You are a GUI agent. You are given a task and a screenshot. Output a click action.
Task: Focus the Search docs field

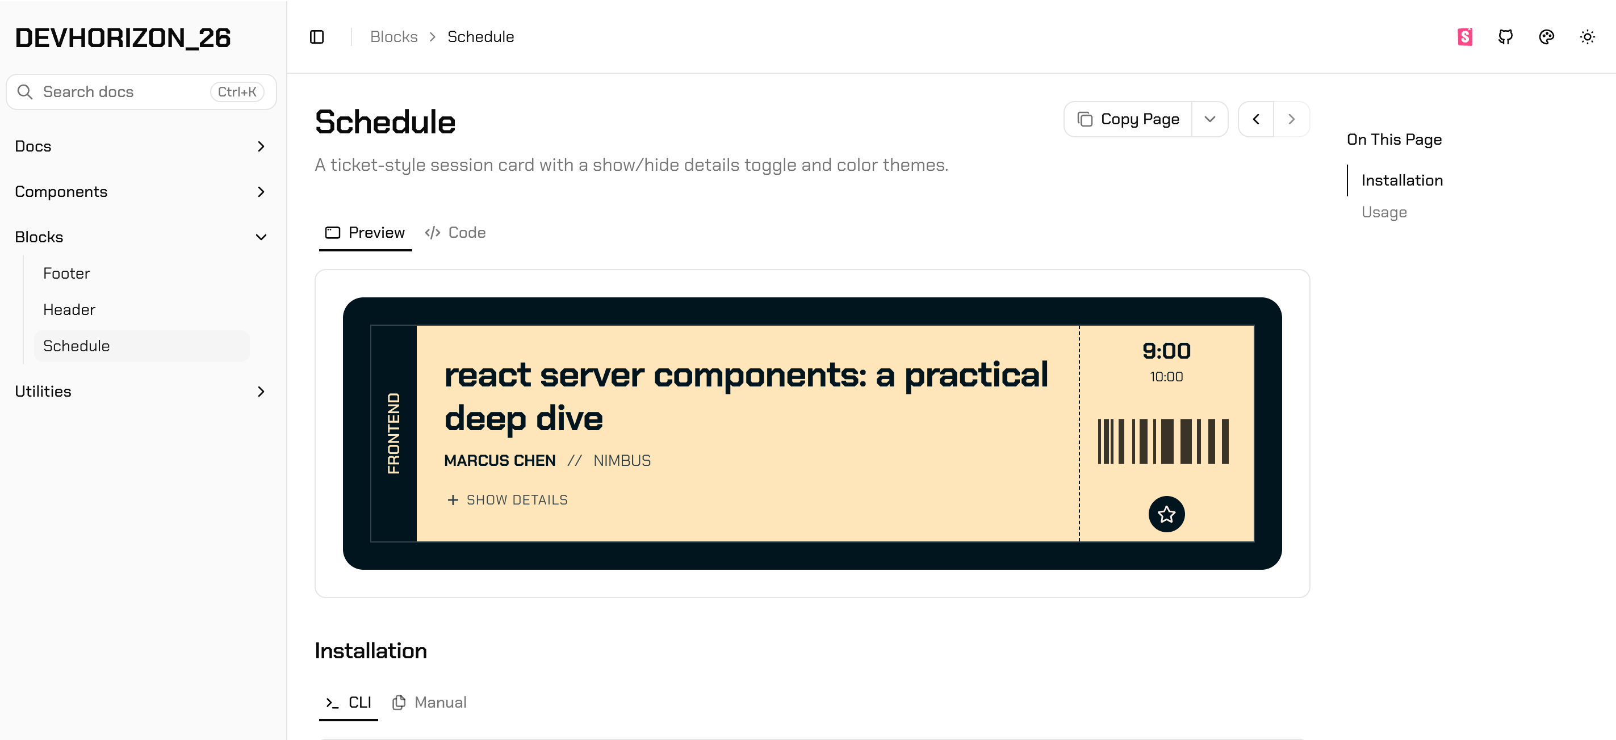[141, 92]
